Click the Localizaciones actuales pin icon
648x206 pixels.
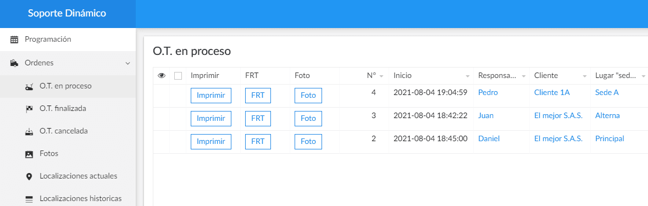point(29,176)
